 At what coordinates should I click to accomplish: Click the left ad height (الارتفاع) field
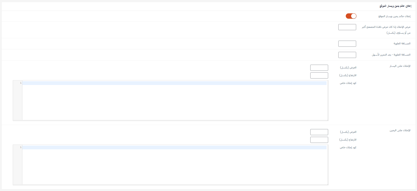click(319, 75)
